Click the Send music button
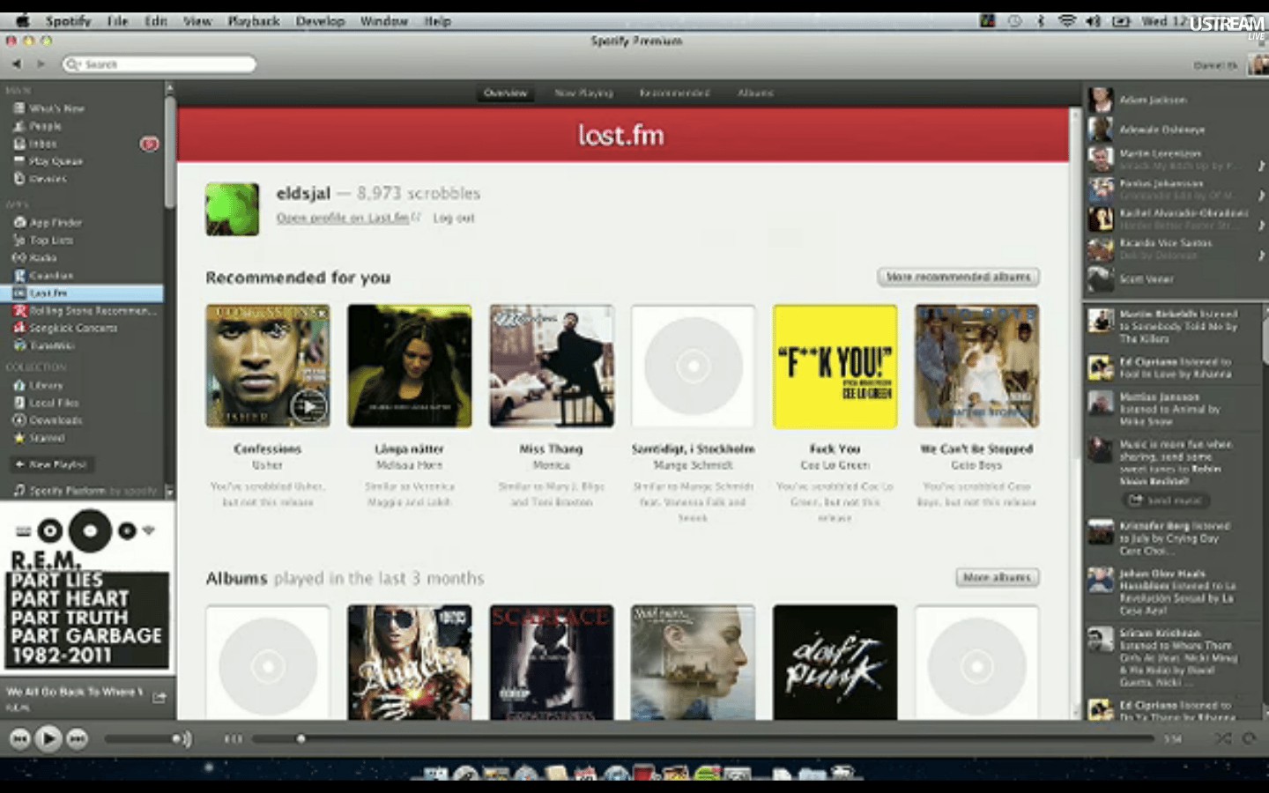This screenshot has height=793, width=1269. (1167, 500)
